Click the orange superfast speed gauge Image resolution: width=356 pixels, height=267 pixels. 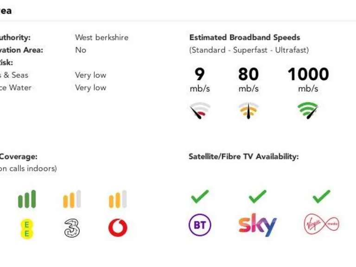pos(248,111)
